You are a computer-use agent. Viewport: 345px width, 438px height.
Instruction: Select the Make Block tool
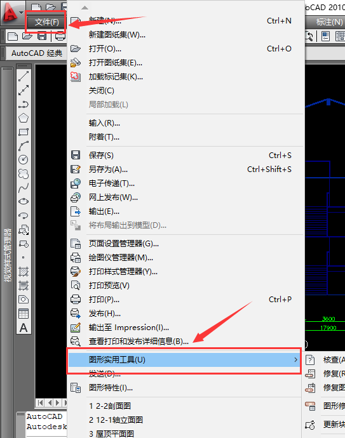pyautogui.click(x=24, y=244)
